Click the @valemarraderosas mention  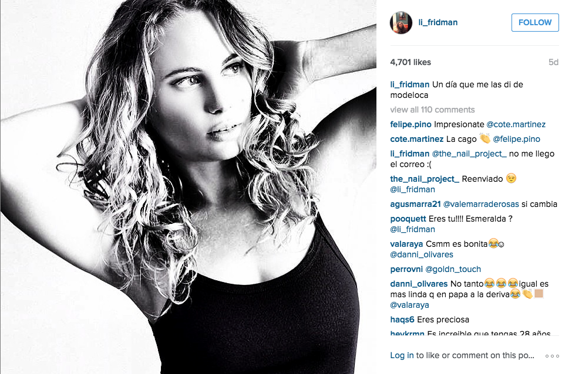coord(481,205)
